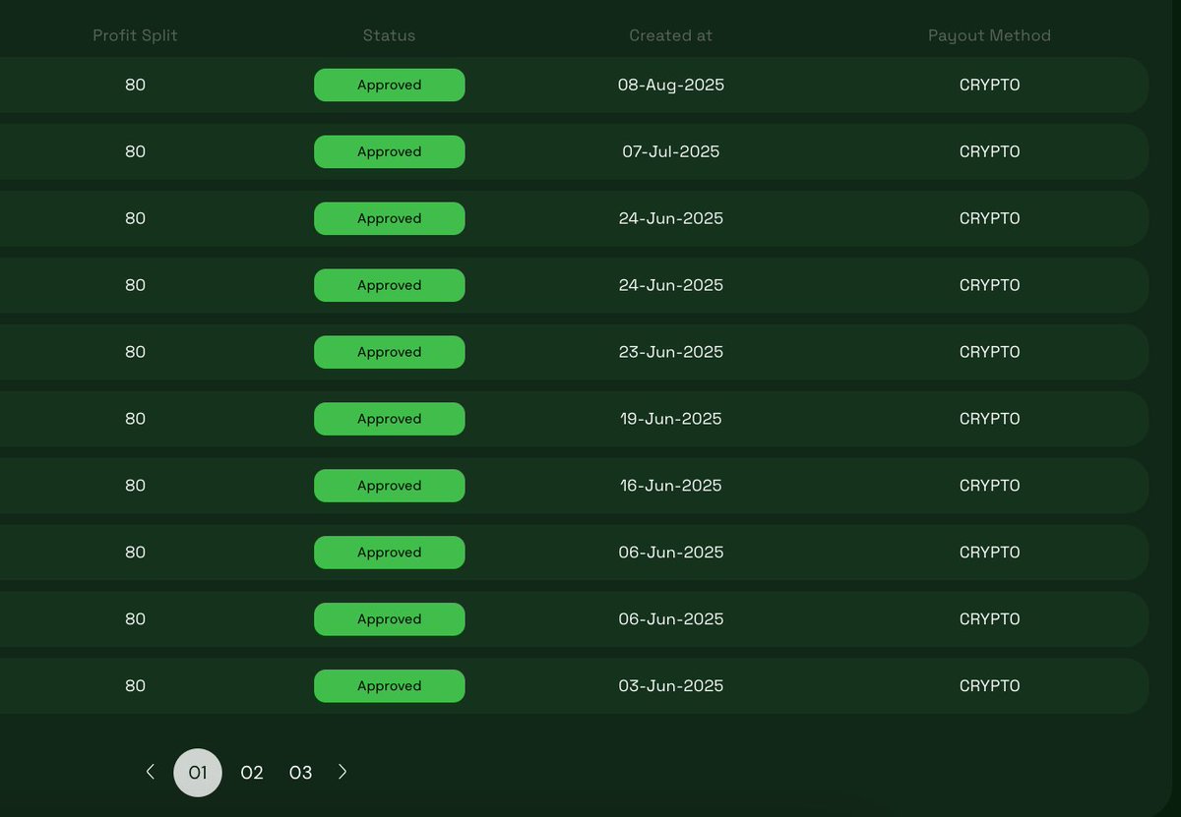Click CRYPTO in the 07-Jul-2025 row

point(989,151)
